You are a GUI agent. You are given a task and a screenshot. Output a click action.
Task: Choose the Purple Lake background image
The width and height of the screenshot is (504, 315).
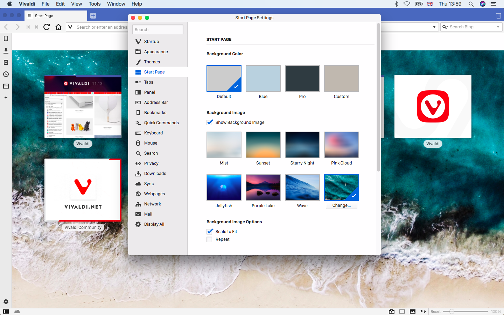coord(263,188)
